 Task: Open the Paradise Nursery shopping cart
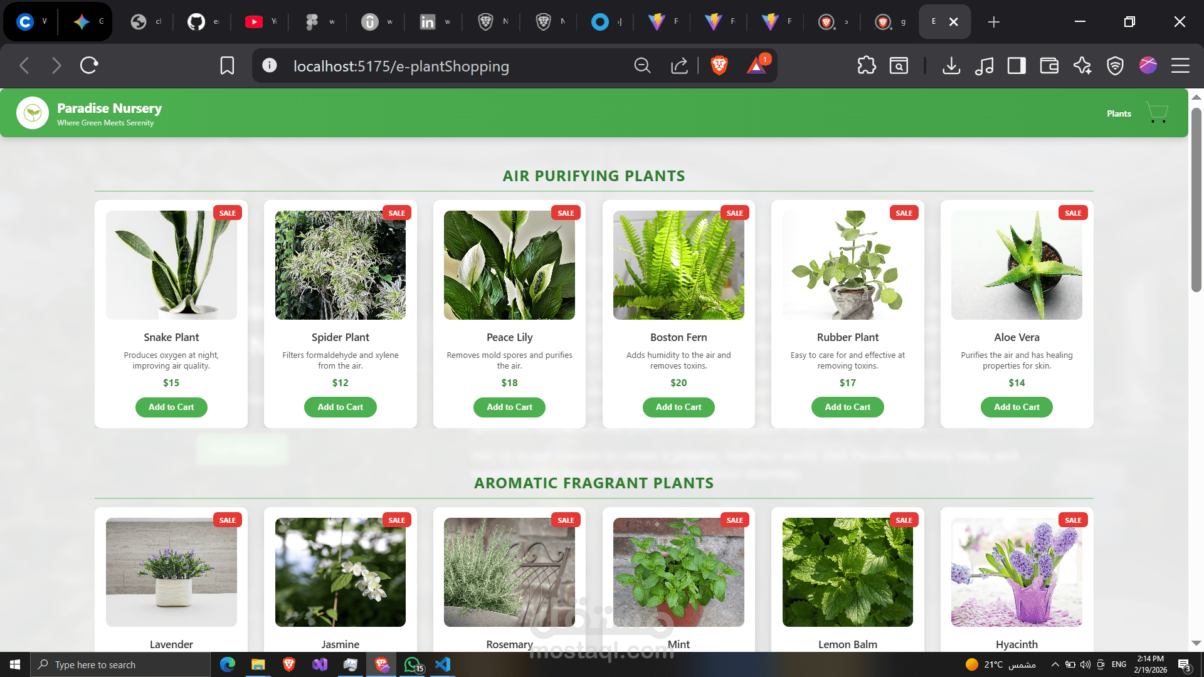point(1157,113)
